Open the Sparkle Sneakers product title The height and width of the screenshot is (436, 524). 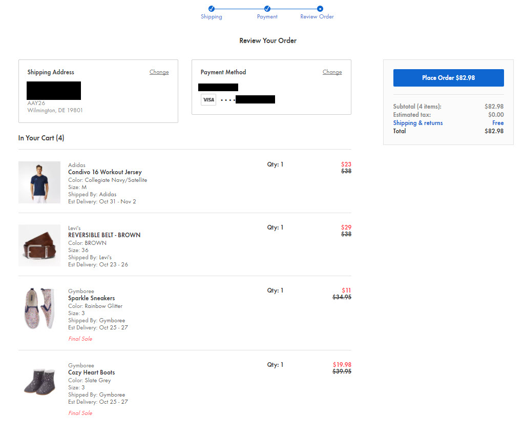tap(92, 298)
